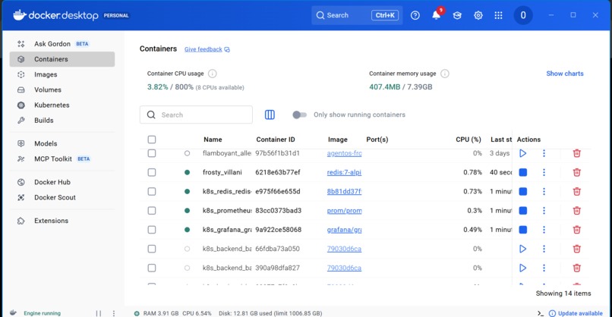Delete the flamboyant_alle container
612x317 pixels.
coord(576,153)
